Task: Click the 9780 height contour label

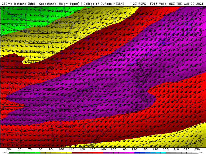Action: coord(58,33)
